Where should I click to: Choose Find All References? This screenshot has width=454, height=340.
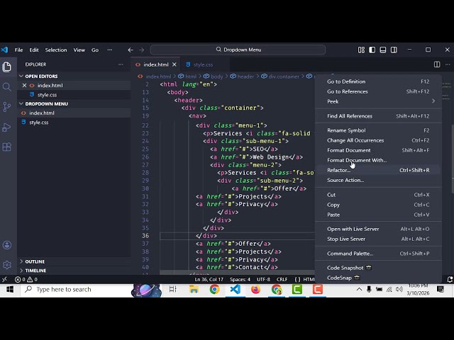(378, 116)
